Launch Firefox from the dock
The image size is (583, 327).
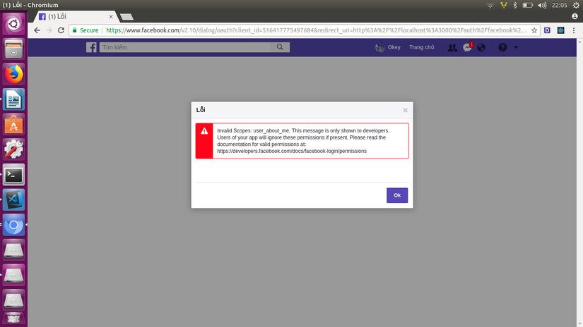click(13, 74)
